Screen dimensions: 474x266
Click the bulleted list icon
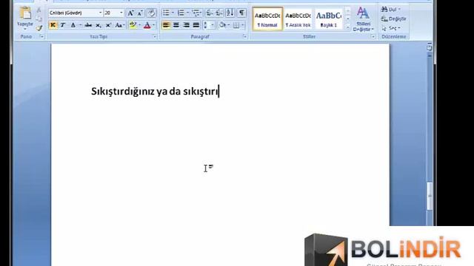click(166, 13)
